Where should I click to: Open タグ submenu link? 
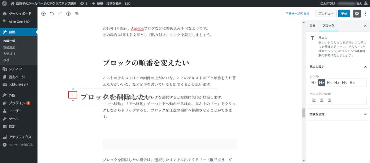tap(6, 60)
